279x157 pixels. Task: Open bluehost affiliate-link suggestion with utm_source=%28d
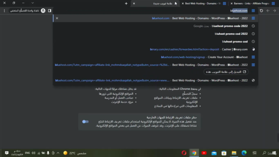click(156, 65)
